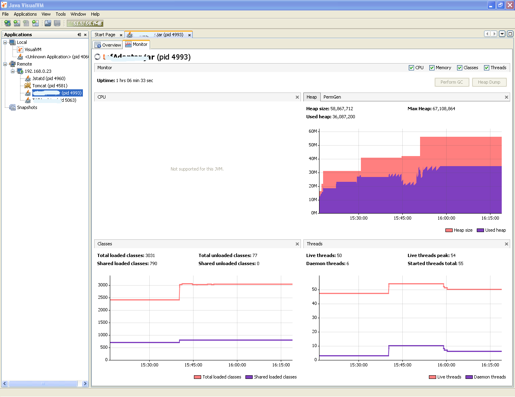Close the Start Page tab
This screenshot has width=515, height=397.
point(121,35)
